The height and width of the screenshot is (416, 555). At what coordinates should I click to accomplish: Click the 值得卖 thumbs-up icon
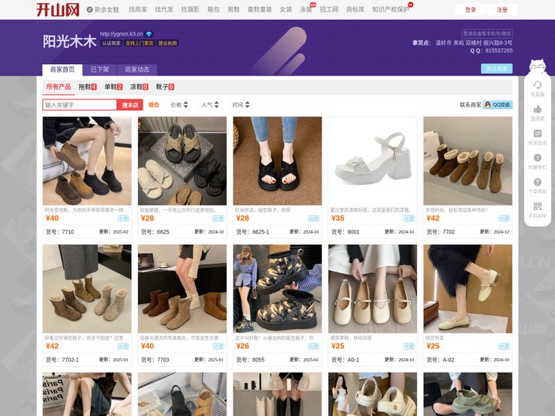pyautogui.click(x=537, y=109)
